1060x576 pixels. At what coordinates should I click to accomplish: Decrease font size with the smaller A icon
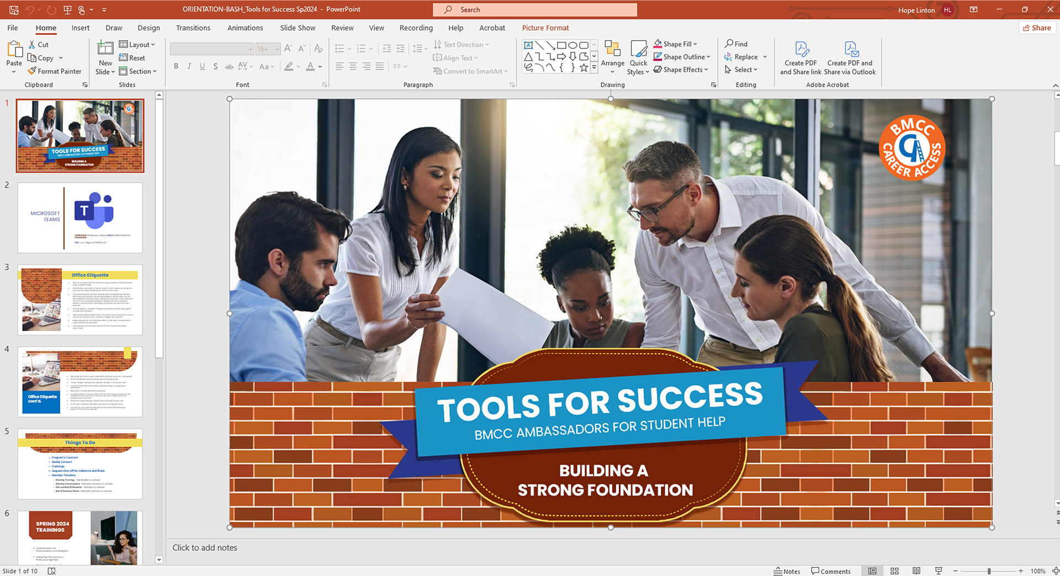coord(301,49)
